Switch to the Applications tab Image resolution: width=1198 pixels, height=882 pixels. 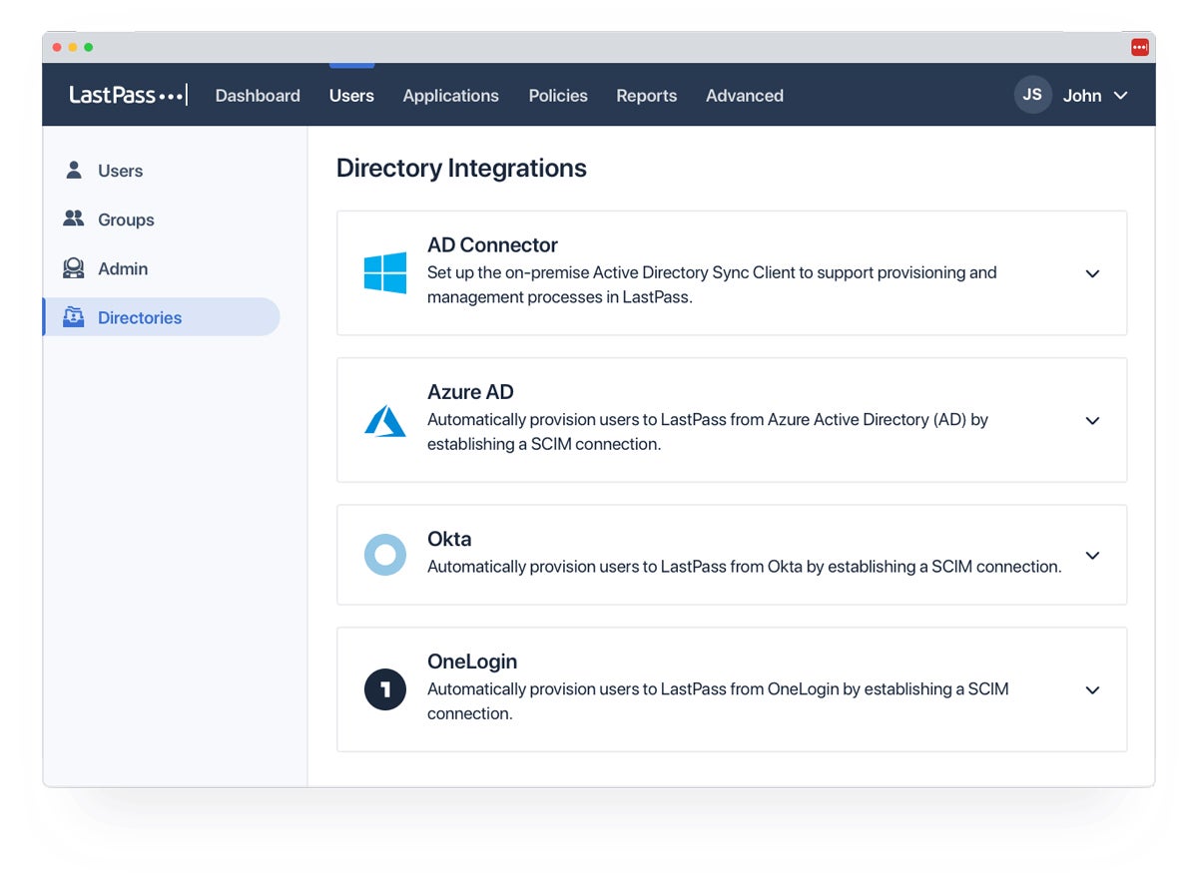(x=450, y=96)
